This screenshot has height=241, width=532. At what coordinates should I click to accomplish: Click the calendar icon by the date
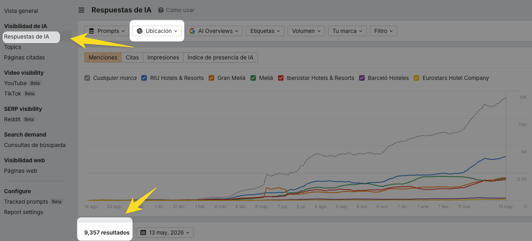(143, 233)
